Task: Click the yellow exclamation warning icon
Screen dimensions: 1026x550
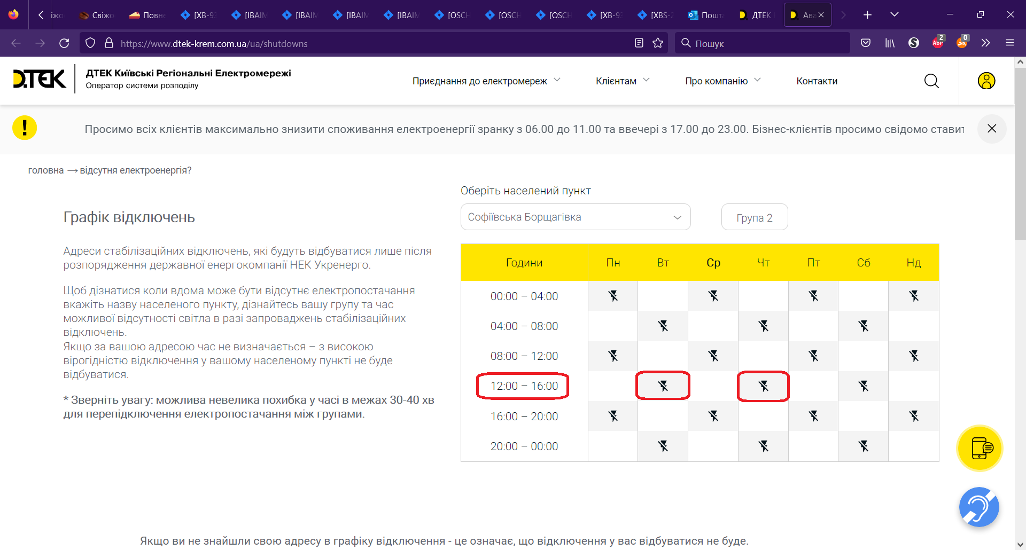Action: click(25, 128)
